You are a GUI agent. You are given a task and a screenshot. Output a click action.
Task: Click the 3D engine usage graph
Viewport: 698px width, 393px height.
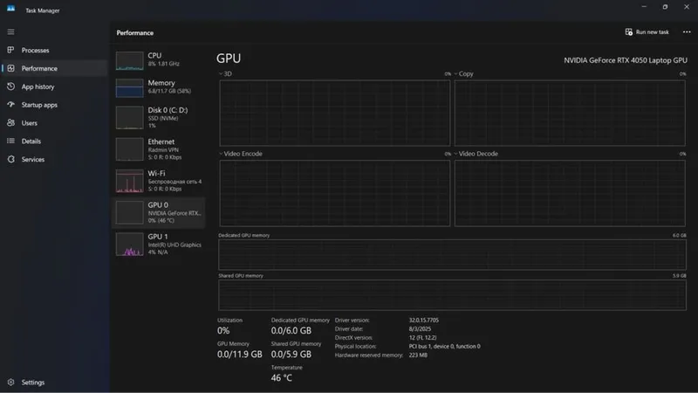(335, 114)
